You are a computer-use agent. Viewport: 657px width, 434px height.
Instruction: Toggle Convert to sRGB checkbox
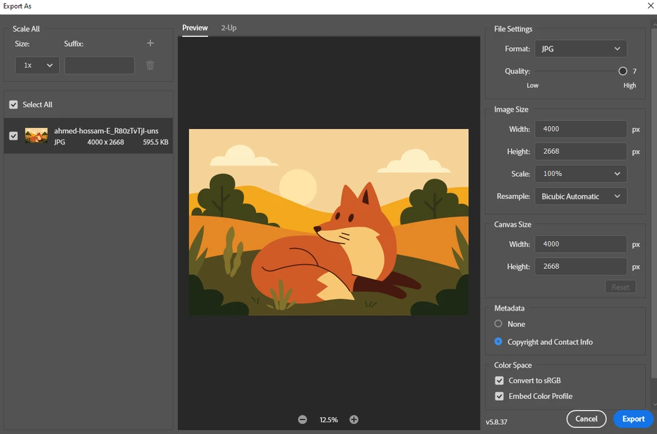point(499,380)
